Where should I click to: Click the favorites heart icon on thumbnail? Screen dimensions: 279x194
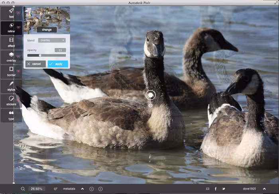pos(29,9)
